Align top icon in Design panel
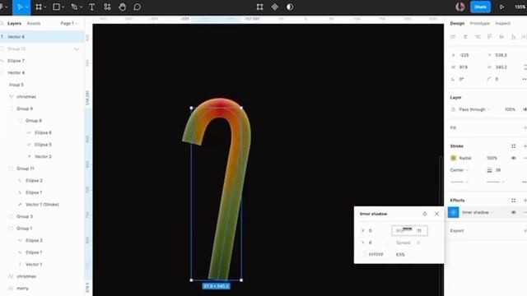 click(489, 37)
